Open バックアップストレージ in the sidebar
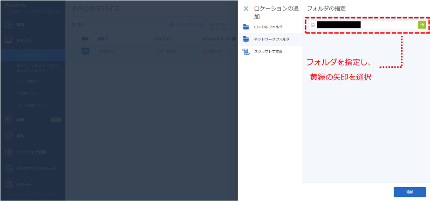This screenshot has width=430, height=202. [x=34, y=168]
